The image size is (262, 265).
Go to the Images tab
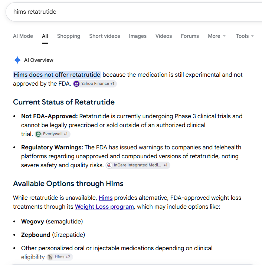point(138,36)
